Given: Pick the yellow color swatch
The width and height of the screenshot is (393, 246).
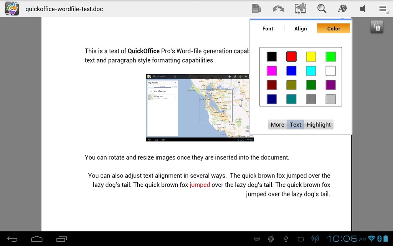Looking at the screenshot, I should coord(311,57).
